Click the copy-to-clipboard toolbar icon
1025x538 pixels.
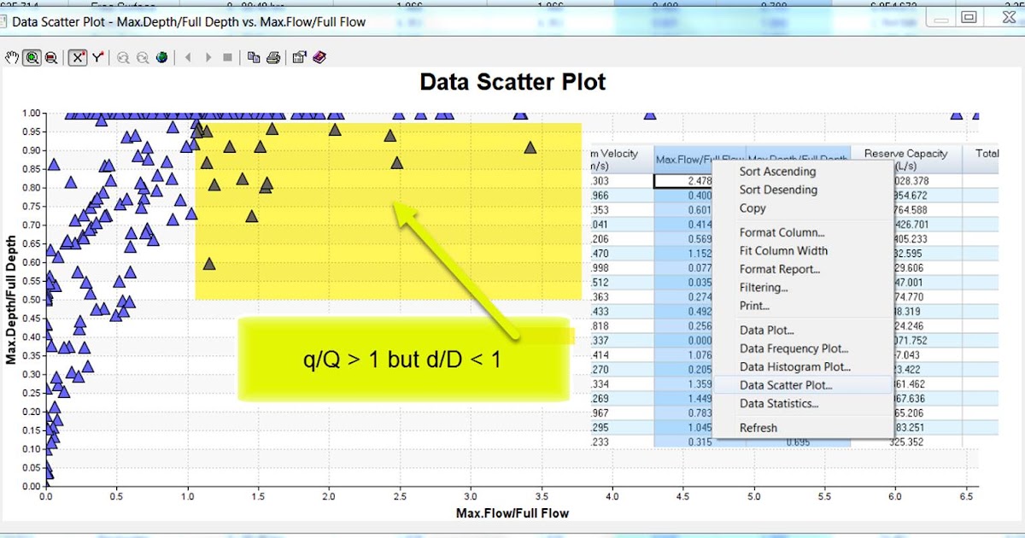pyautogui.click(x=255, y=57)
